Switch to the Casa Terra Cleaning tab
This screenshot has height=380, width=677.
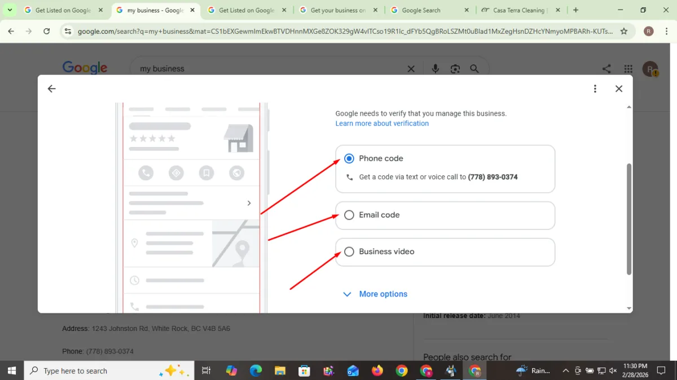coord(518,10)
